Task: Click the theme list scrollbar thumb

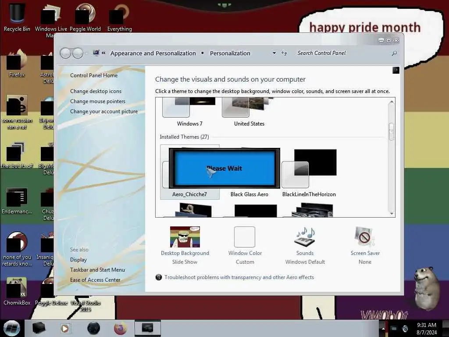Action: pos(392,131)
